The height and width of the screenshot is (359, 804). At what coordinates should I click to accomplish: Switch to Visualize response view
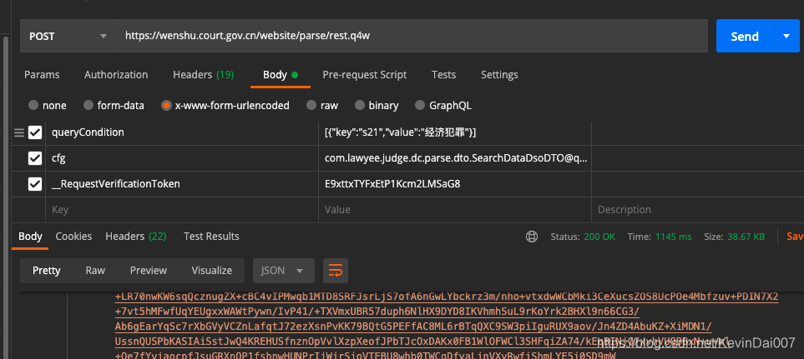(212, 271)
